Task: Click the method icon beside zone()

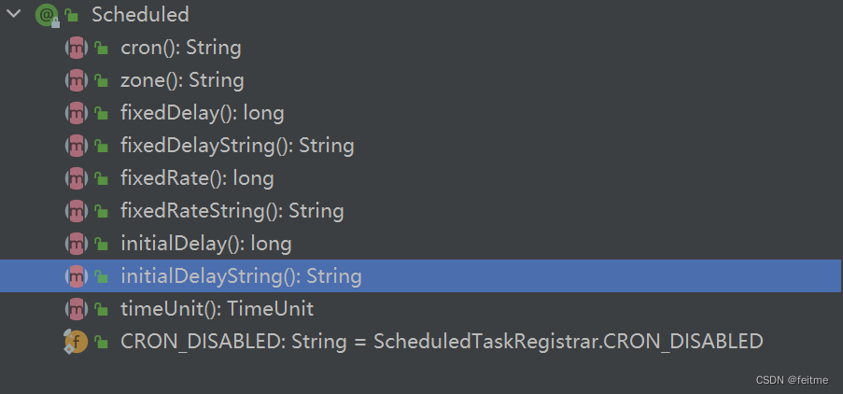Action: [76, 80]
